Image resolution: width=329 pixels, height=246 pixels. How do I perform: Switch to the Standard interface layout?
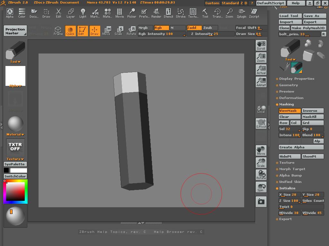(230, 3)
